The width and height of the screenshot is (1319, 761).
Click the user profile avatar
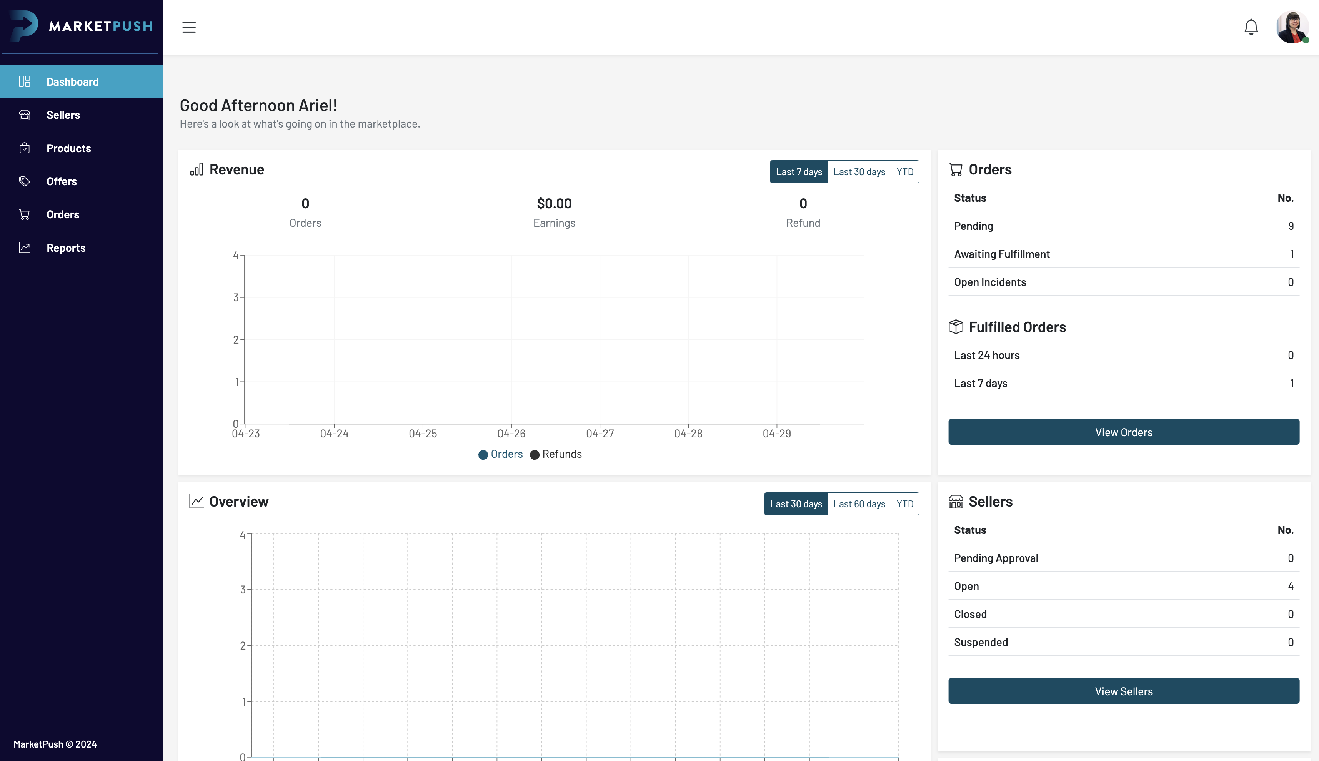[1292, 27]
